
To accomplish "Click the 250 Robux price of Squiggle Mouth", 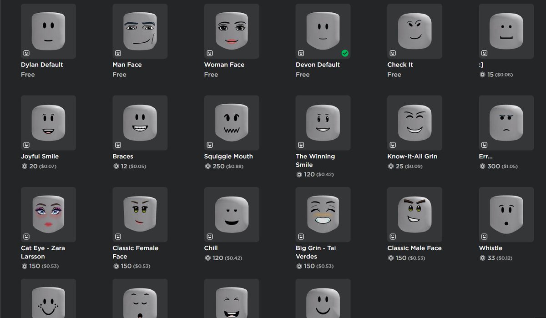I will pos(224,167).
